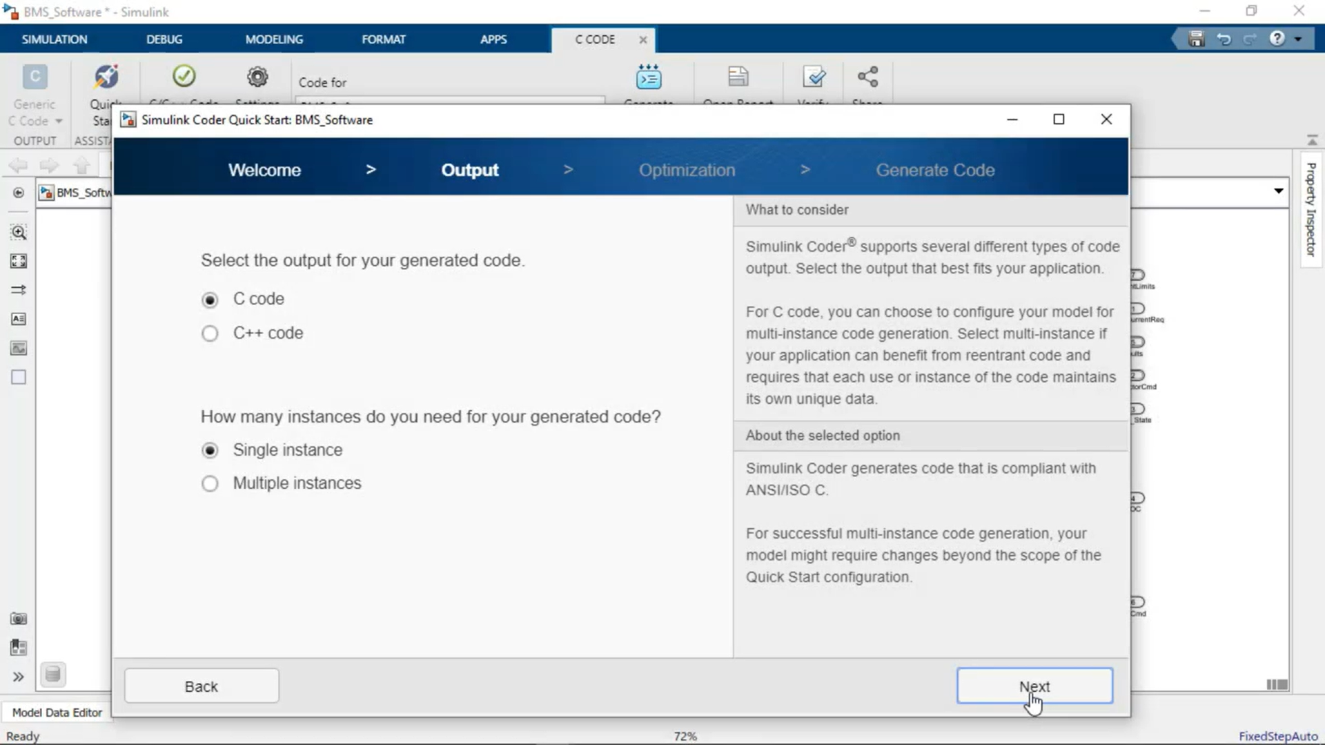Collapse the ribbon toolstrip arrow

click(x=1312, y=140)
